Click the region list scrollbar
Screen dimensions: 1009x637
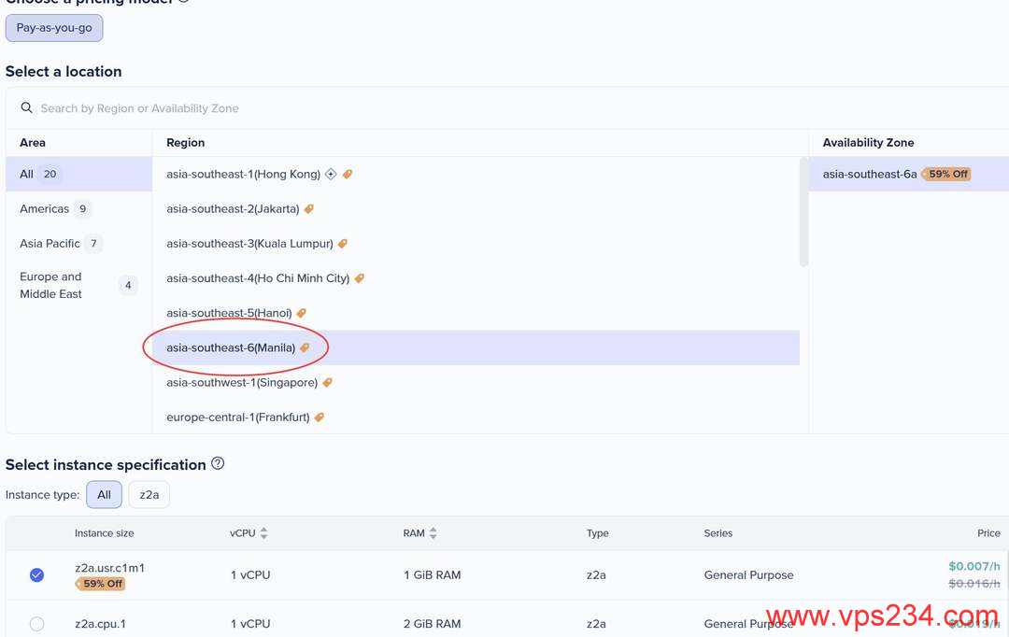click(x=803, y=212)
